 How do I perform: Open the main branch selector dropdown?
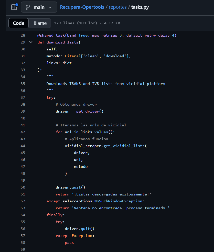pyautogui.click(x=39, y=7)
